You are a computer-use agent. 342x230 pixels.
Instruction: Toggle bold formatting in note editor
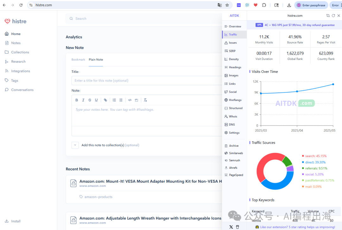point(77,100)
